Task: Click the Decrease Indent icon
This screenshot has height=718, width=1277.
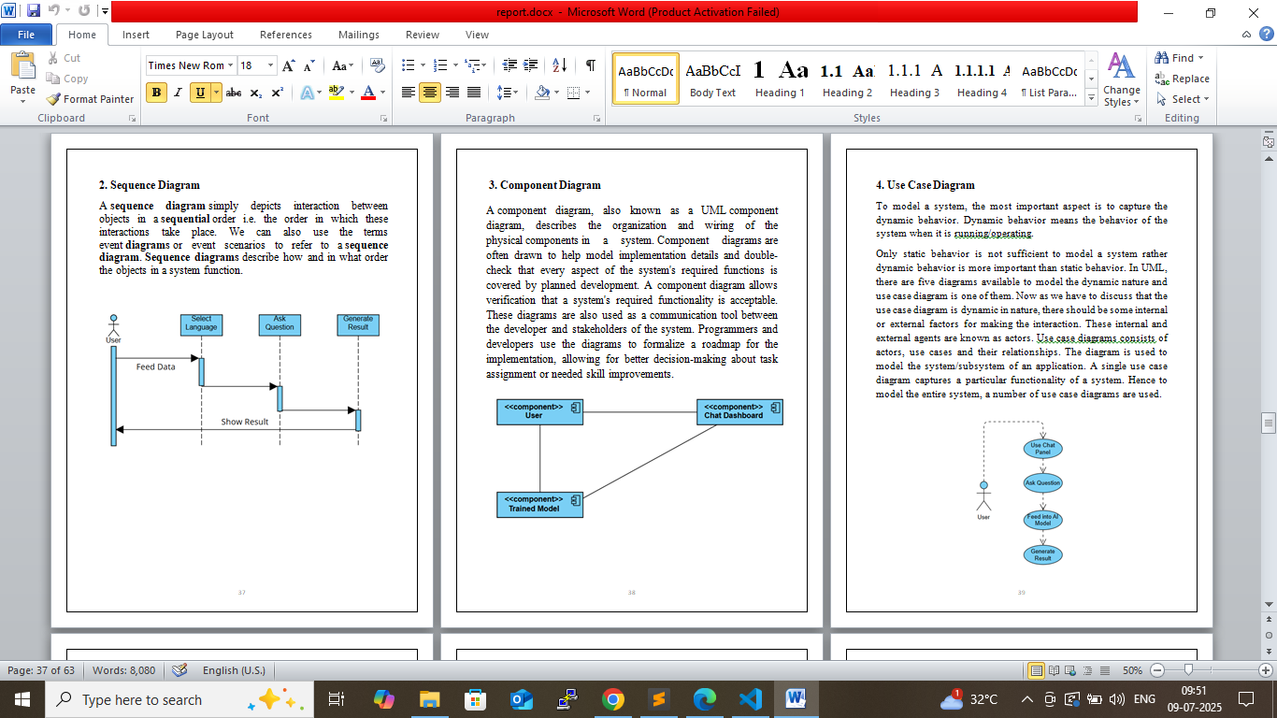Action: click(x=509, y=65)
